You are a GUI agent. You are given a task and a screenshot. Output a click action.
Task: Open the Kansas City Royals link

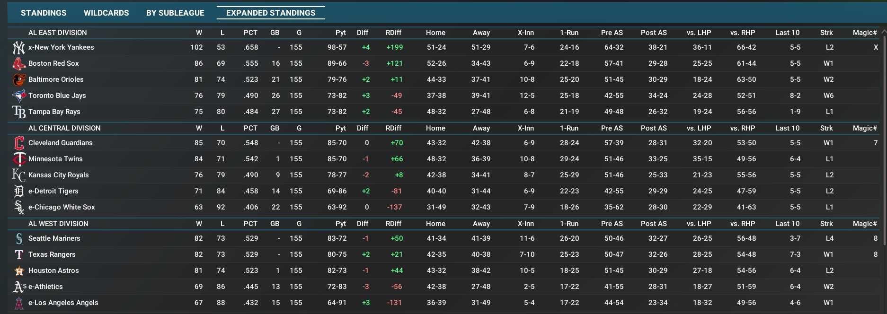[x=58, y=175]
